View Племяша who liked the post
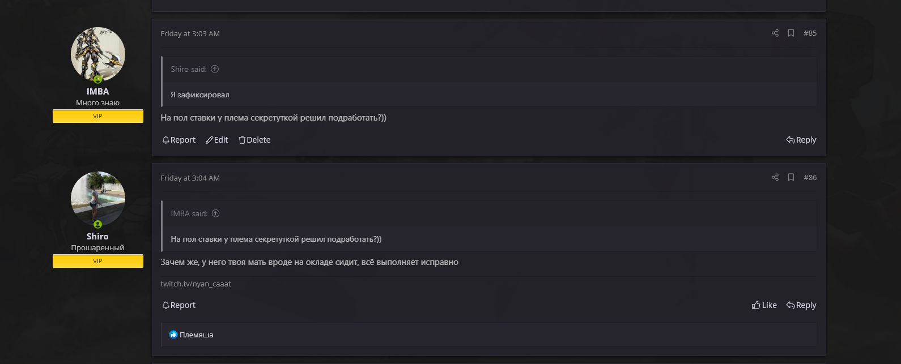901x364 pixels. [x=196, y=335]
